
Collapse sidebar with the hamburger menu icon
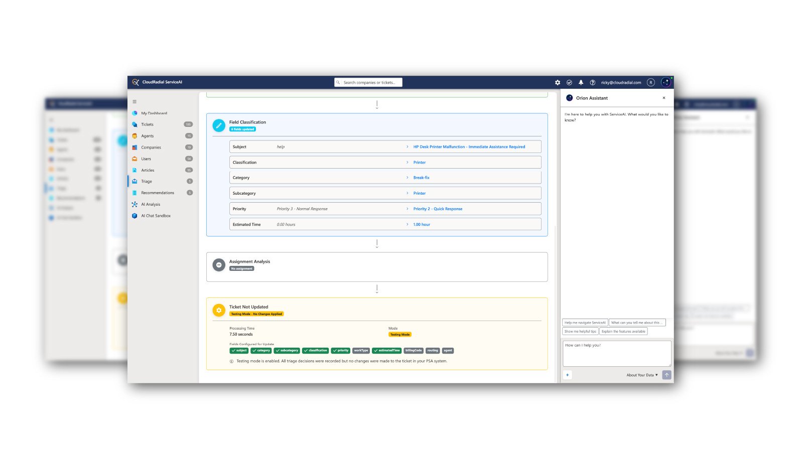[x=135, y=102]
